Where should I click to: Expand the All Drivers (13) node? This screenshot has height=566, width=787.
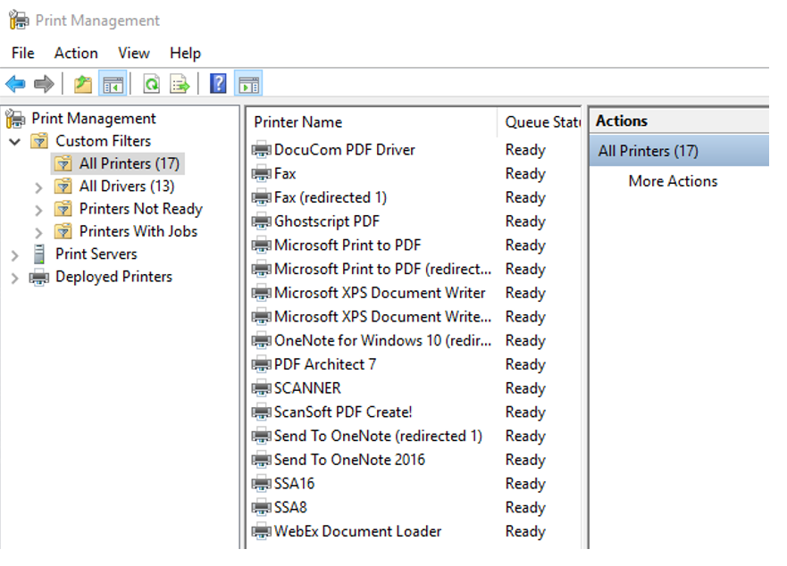point(39,187)
